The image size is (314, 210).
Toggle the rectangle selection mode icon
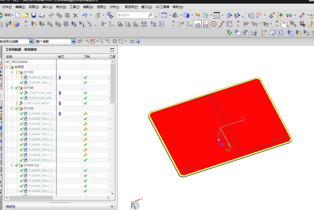point(121,41)
